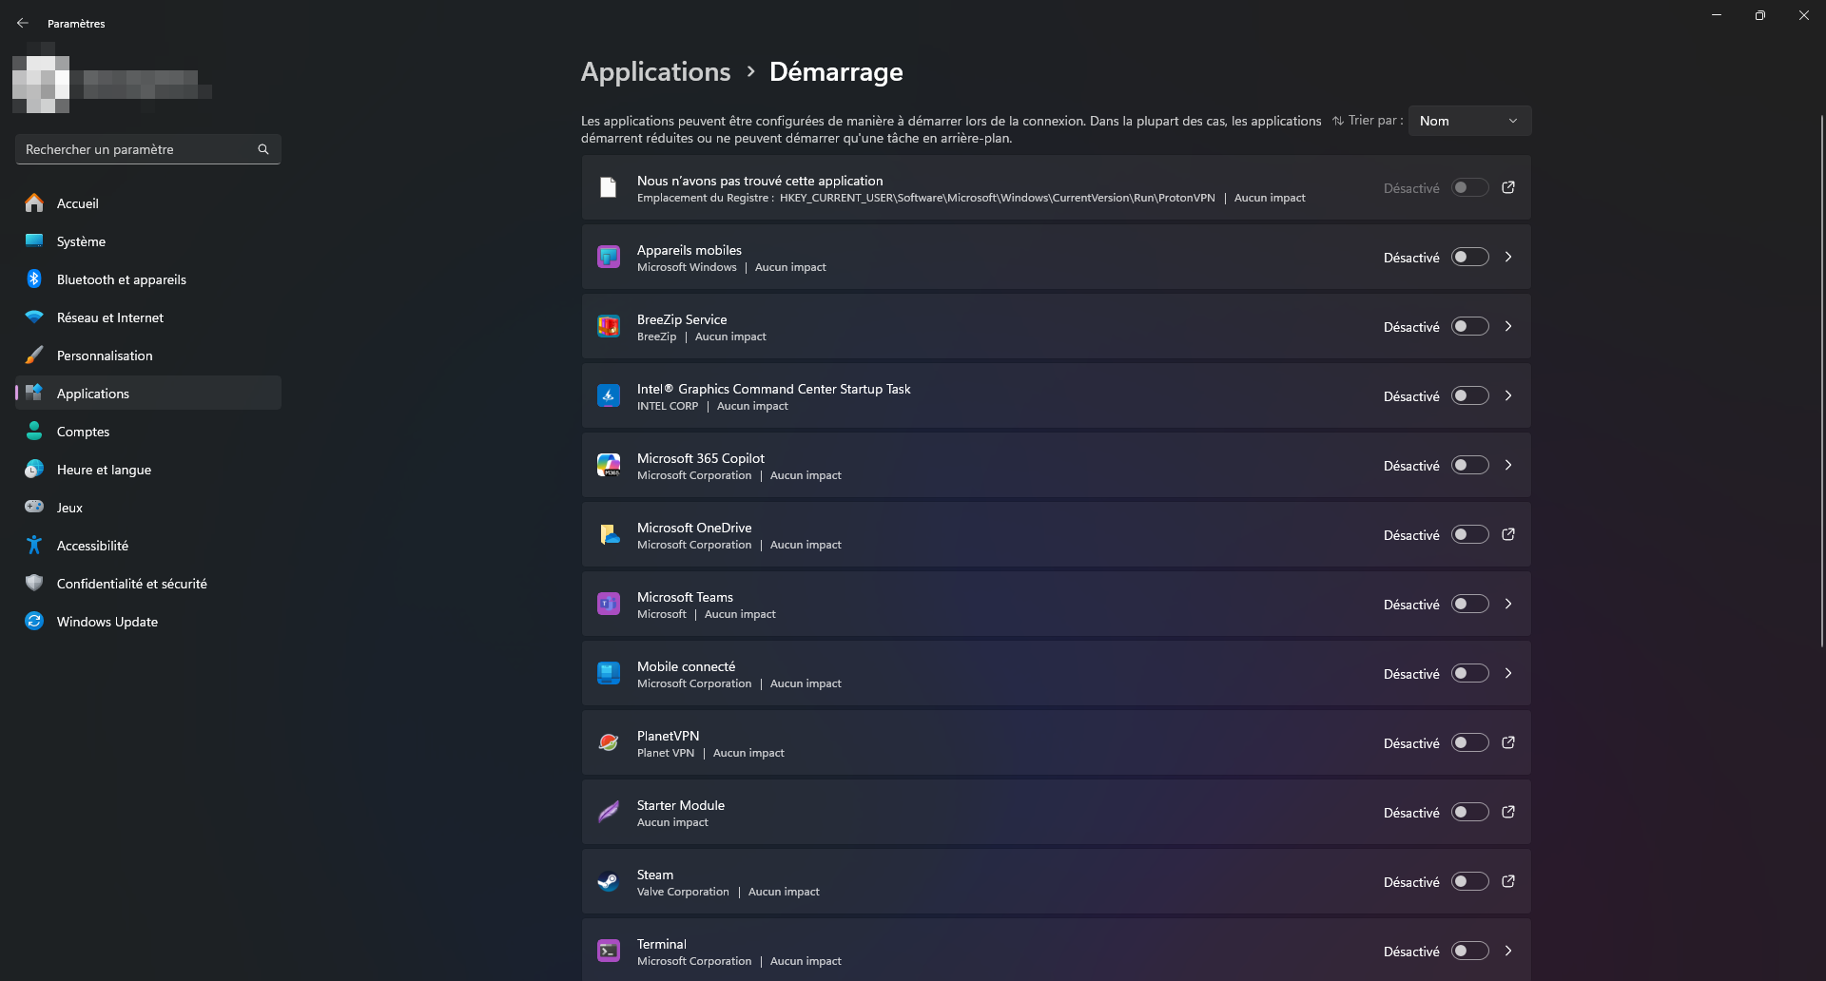Go to Heure et langue
Viewport: 1826px width, 981px height.
pos(148,470)
